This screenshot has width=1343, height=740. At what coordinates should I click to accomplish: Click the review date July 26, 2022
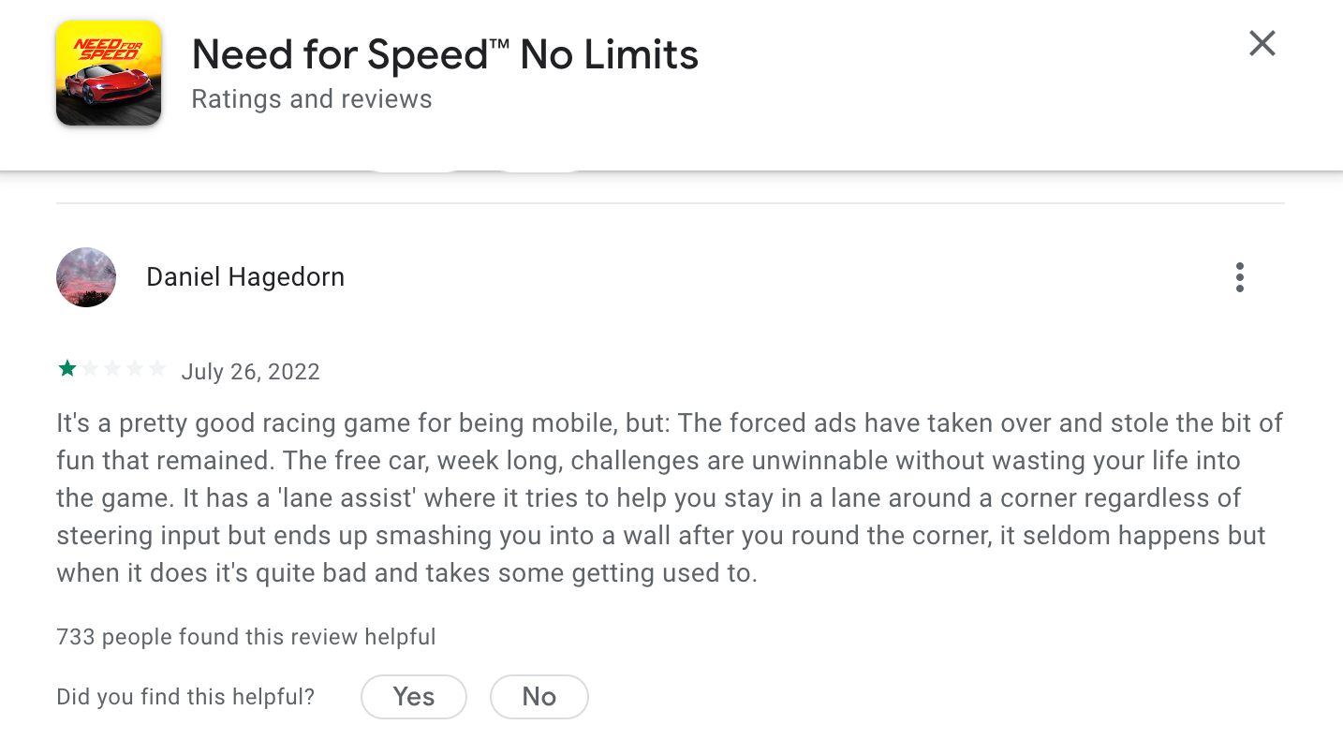click(x=250, y=372)
